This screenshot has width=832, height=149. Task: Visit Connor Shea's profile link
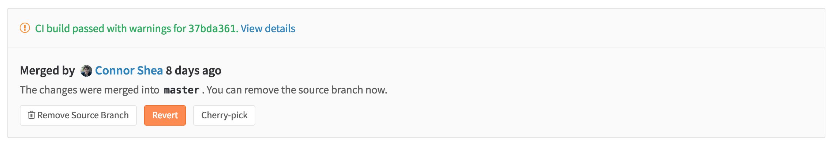coord(129,70)
